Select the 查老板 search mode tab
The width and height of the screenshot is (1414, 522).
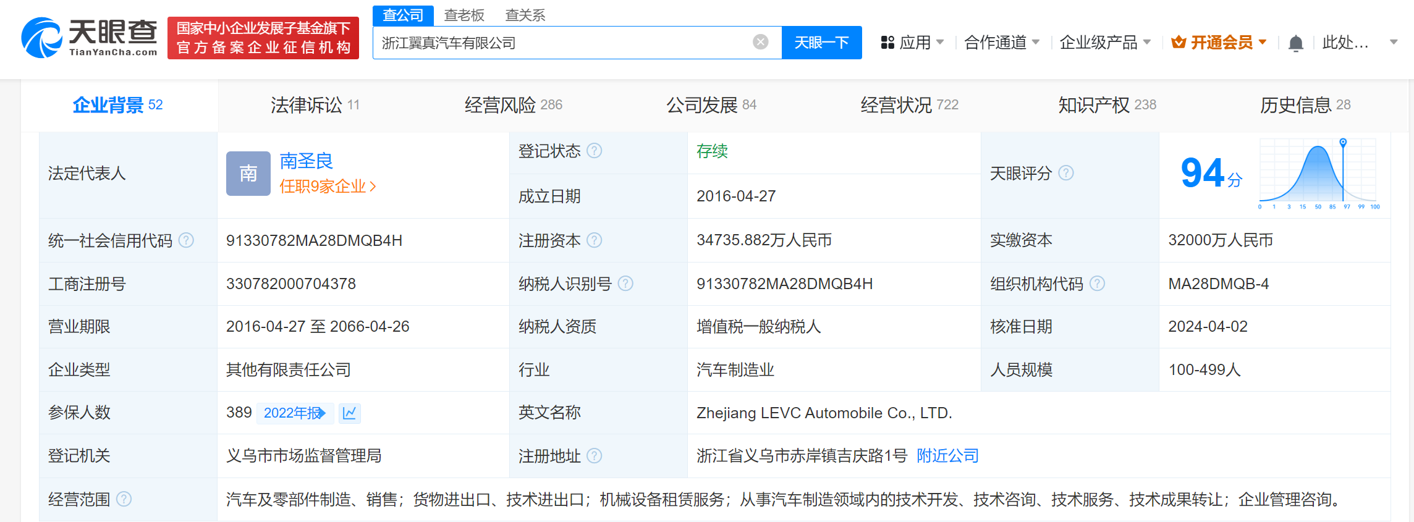(464, 15)
